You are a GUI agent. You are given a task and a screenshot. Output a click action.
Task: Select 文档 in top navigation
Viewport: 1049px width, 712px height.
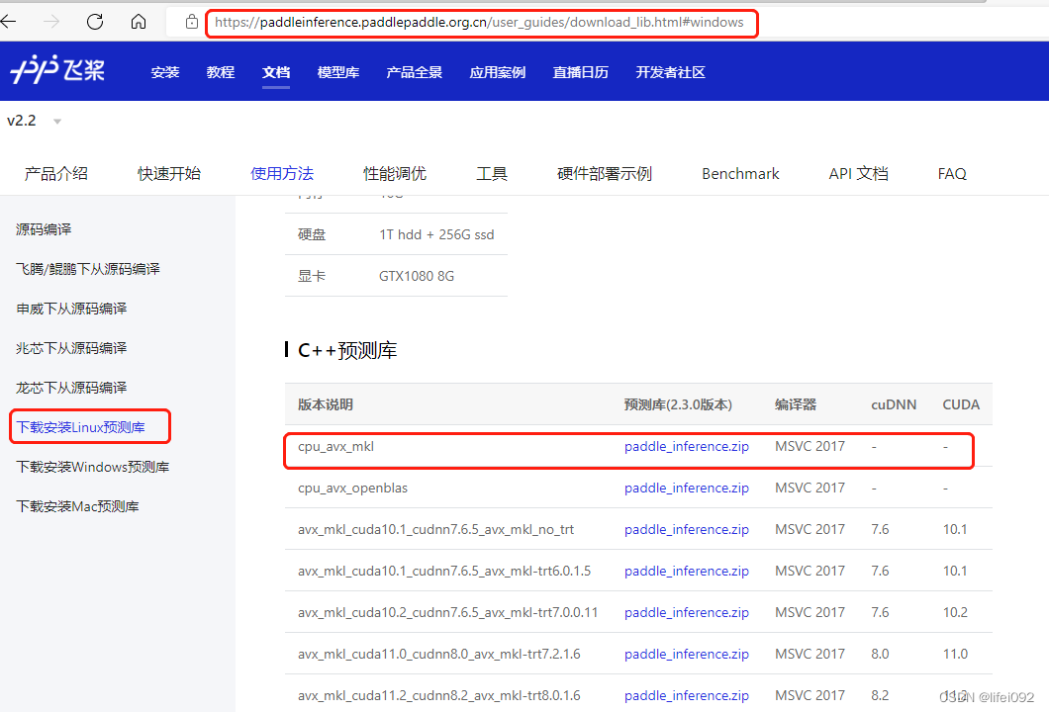coord(276,72)
